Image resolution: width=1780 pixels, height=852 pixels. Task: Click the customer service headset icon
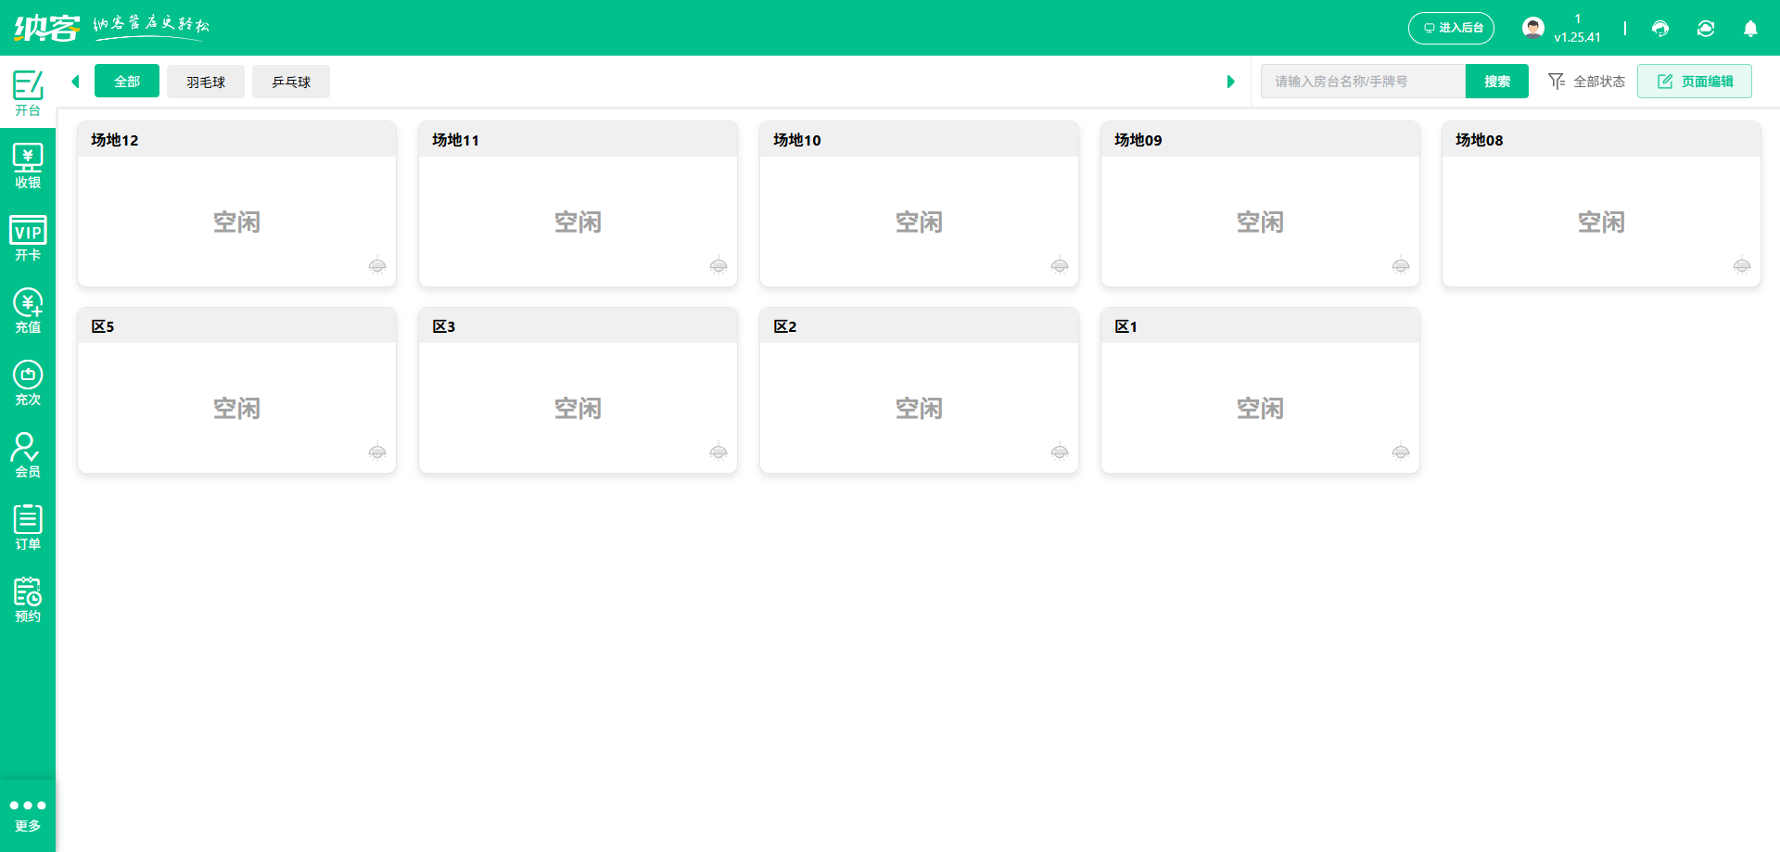click(1660, 29)
